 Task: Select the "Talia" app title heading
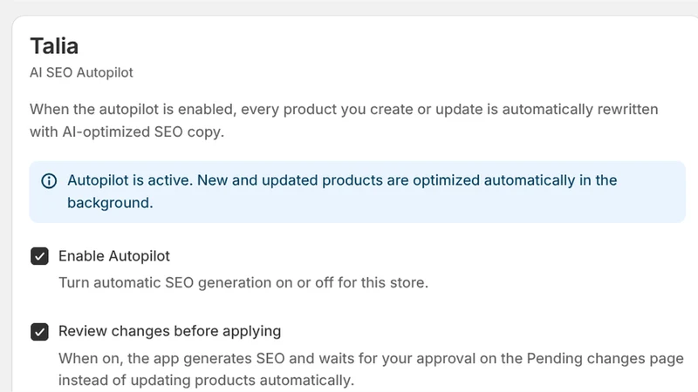click(x=54, y=46)
